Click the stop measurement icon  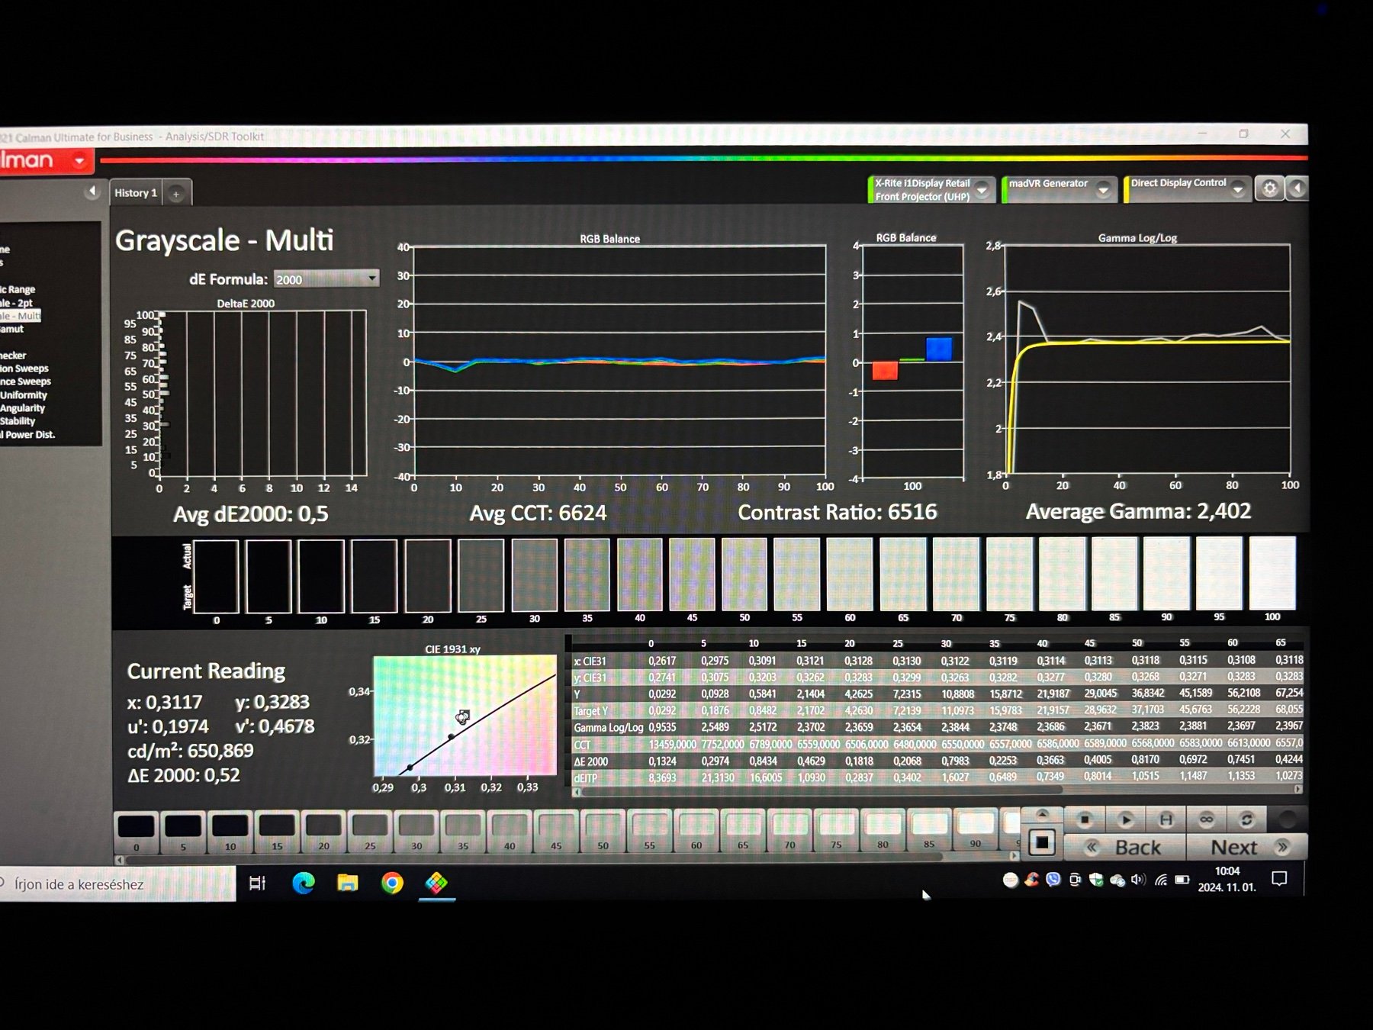tap(1084, 820)
